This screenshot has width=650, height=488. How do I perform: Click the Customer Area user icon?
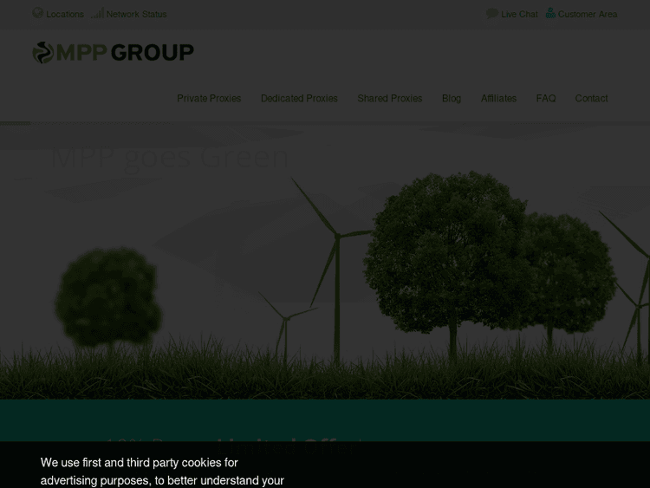549,13
